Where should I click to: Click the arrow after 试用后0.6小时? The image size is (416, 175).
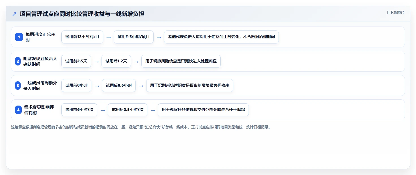(141, 86)
